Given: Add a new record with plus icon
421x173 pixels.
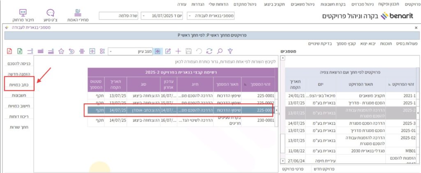Looking at the screenshot, I should [178, 51].
